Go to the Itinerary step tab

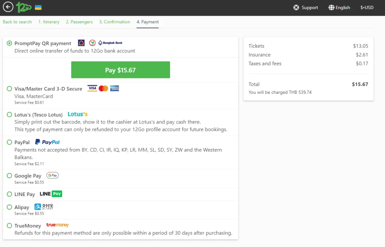click(x=49, y=22)
